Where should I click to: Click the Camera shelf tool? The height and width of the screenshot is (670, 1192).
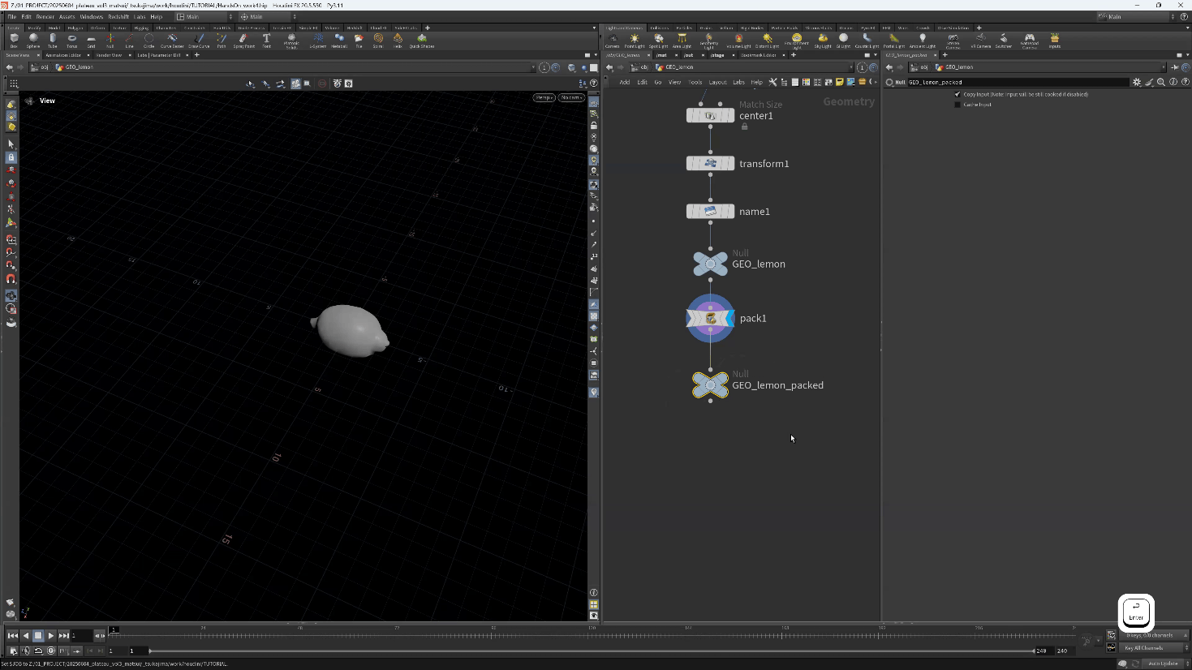coord(613,40)
